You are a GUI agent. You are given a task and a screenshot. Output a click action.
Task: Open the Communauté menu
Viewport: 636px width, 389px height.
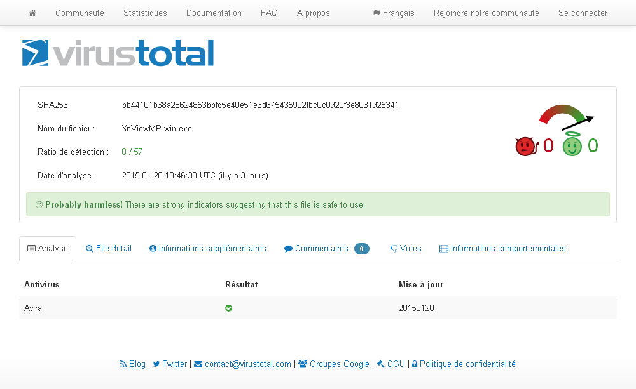[79, 13]
